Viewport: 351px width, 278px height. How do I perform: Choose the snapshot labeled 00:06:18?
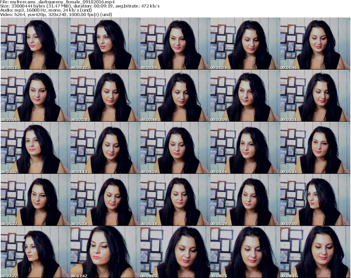[x=175, y=200]
